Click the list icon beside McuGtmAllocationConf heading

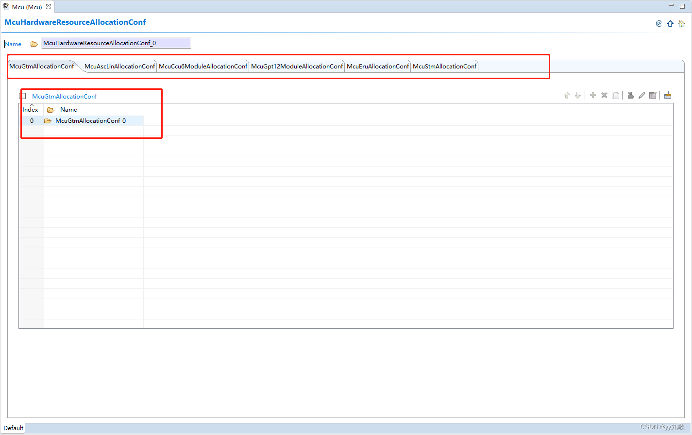click(22, 96)
